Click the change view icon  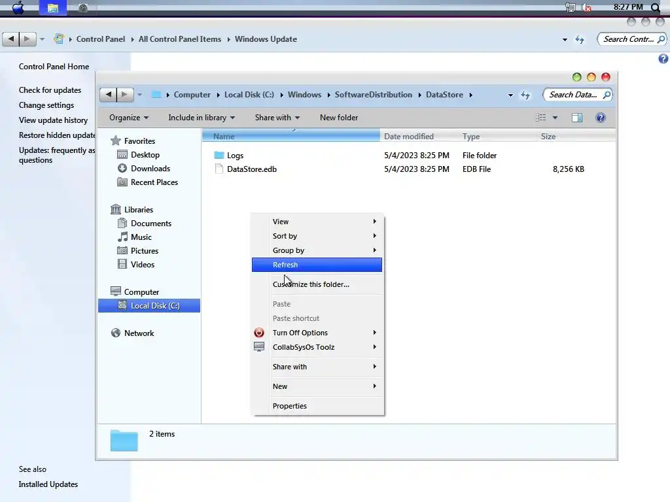pyautogui.click(x=541, y=118)
